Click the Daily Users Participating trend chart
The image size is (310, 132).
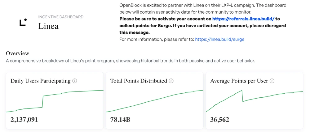coord(55,100)
